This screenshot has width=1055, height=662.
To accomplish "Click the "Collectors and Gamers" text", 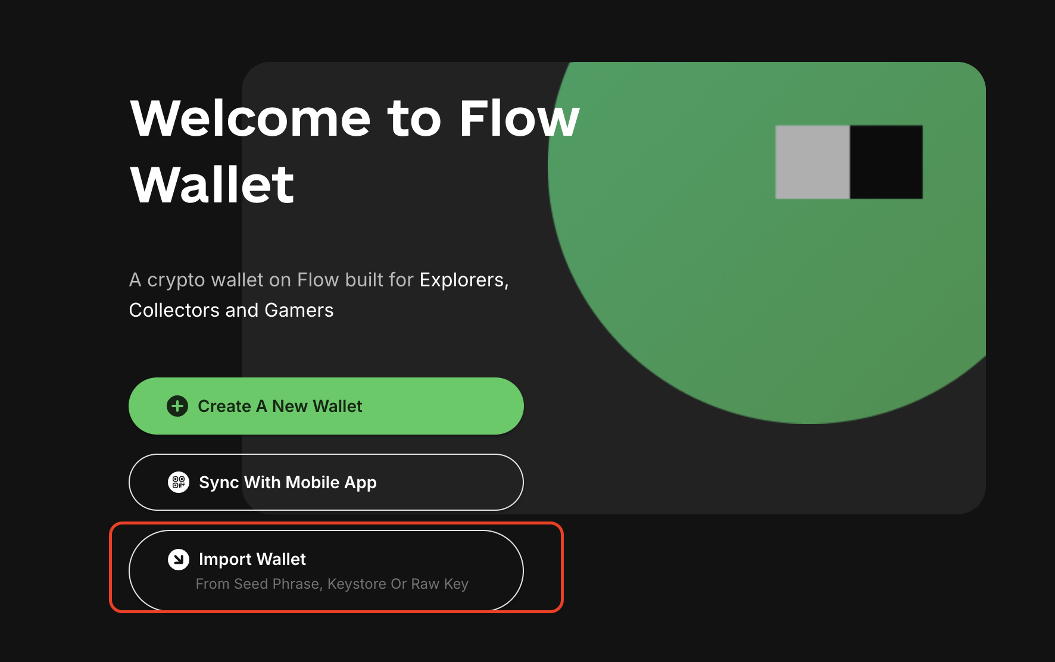I will coord(231,310).
